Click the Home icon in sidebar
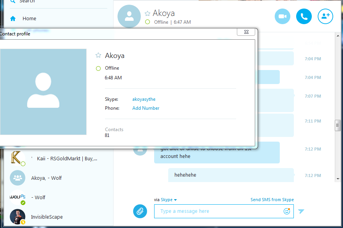The height and width of the screenshot is (228, 343). coord(13,19)
